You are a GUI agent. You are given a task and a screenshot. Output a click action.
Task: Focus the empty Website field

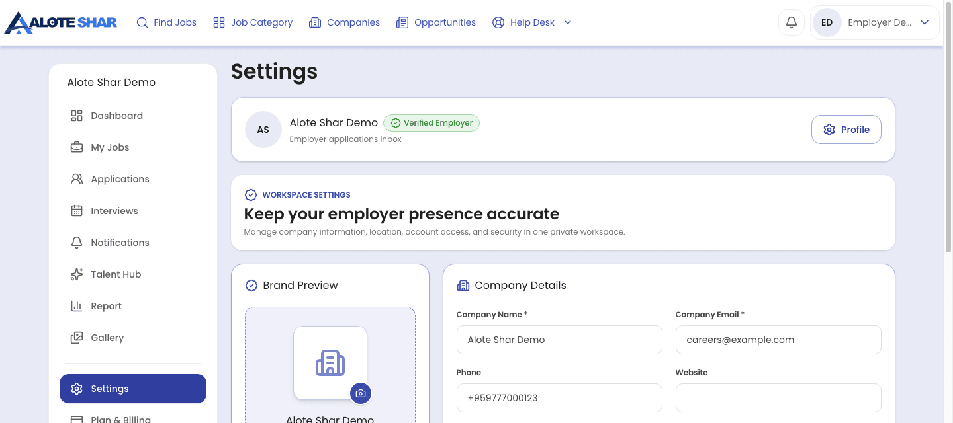point(778,398)
